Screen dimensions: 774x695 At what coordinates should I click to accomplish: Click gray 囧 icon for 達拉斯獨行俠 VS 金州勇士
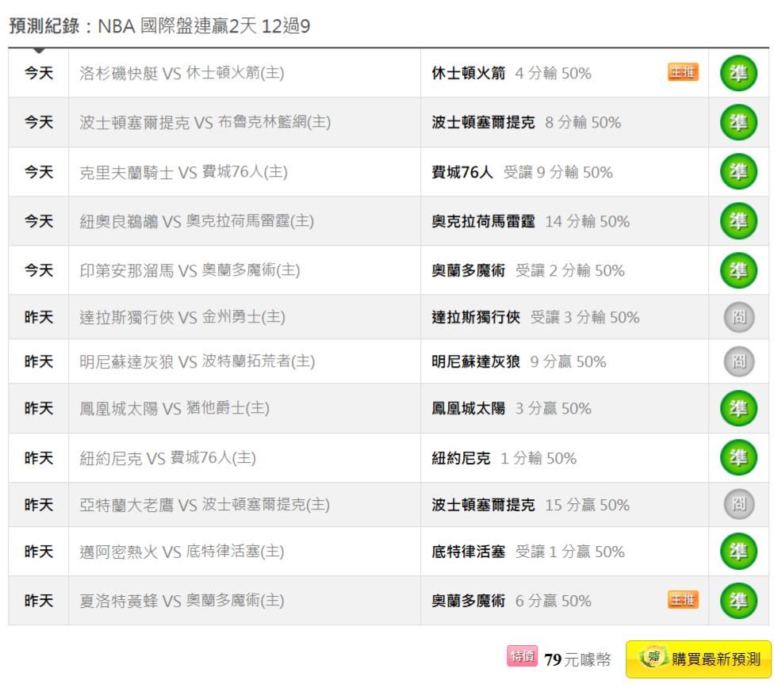pyautogui.click(x=739, y=317)
